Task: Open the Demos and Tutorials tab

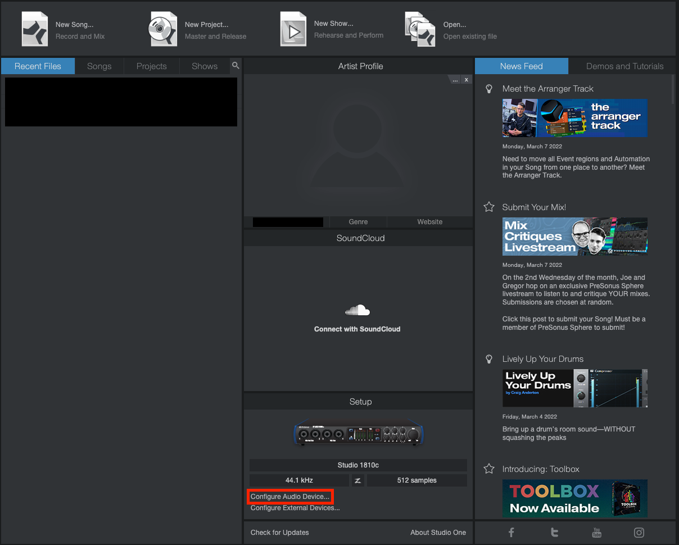Action: point(625,66)
